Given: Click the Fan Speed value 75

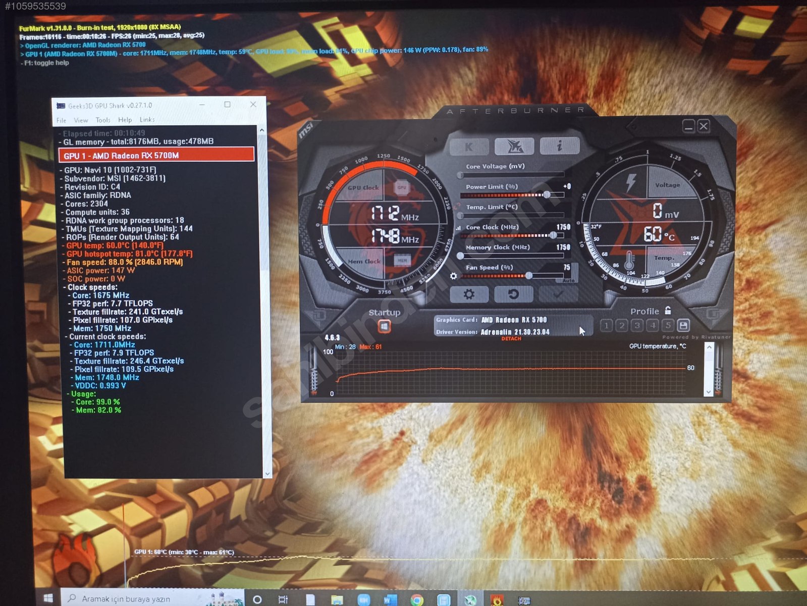Looking at the screenshot, I should 567,268.
